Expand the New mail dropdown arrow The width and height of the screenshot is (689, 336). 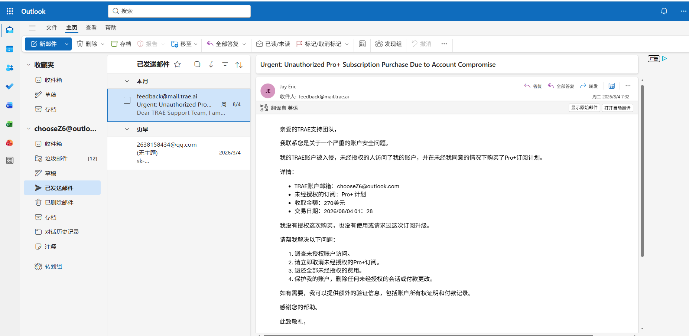(x=66, y=44)
